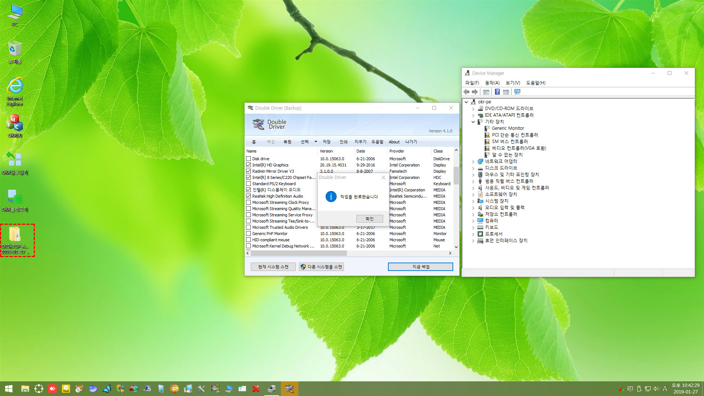Image resolution: width=704 pixels, height=396 pixels.
Task: Click the 지금 백업 button
Action: 421,267
